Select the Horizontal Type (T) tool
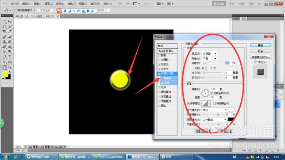The image size is (285, 160). (x=10, y=57)
